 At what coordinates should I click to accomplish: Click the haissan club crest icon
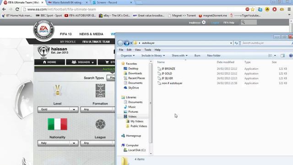[43, 51]
